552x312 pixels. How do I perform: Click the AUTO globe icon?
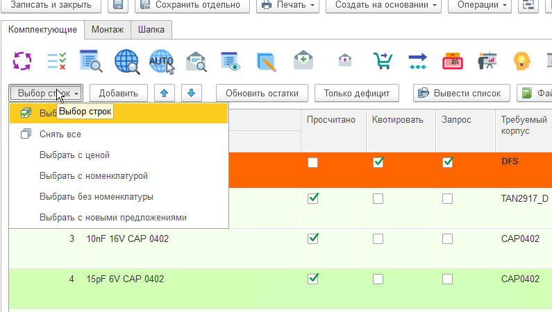(162, 61)
